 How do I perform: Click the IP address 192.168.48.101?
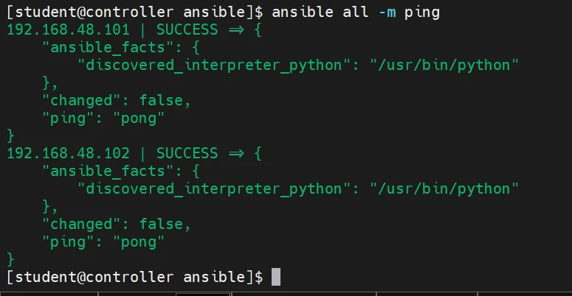68,30
